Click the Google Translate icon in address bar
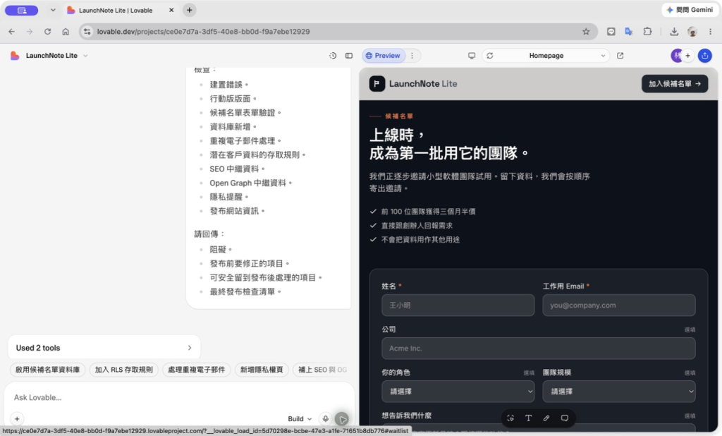Image resolution: width=722 pixels, height=436 pixels. [628, 31]
